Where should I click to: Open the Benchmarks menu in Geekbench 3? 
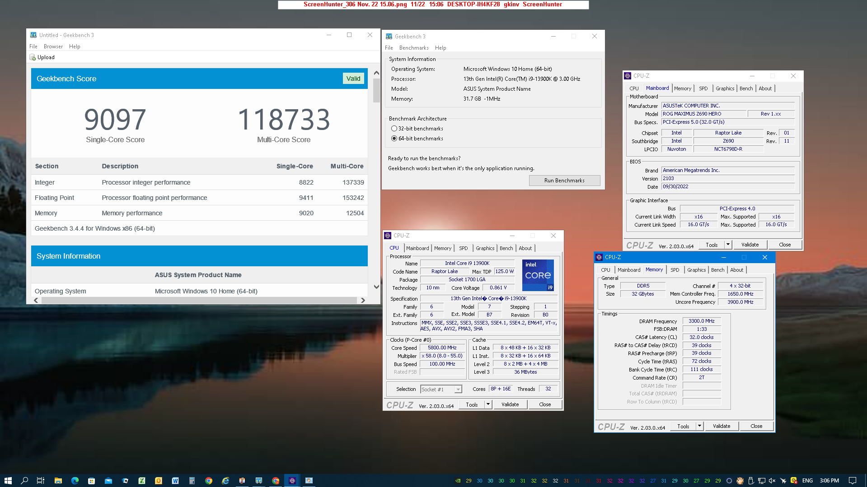pos(414,48)
